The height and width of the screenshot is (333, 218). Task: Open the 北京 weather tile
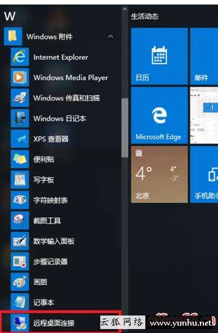159,174
